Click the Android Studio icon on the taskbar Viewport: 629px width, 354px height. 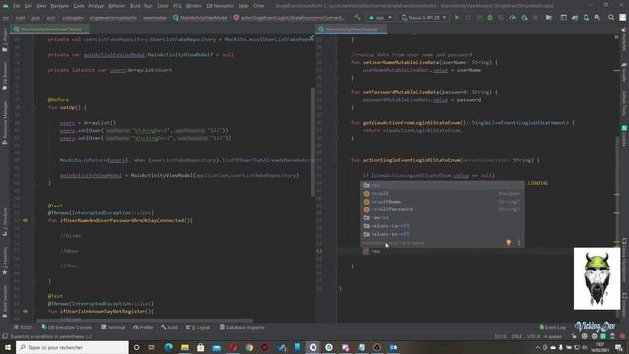coord(313,347)
